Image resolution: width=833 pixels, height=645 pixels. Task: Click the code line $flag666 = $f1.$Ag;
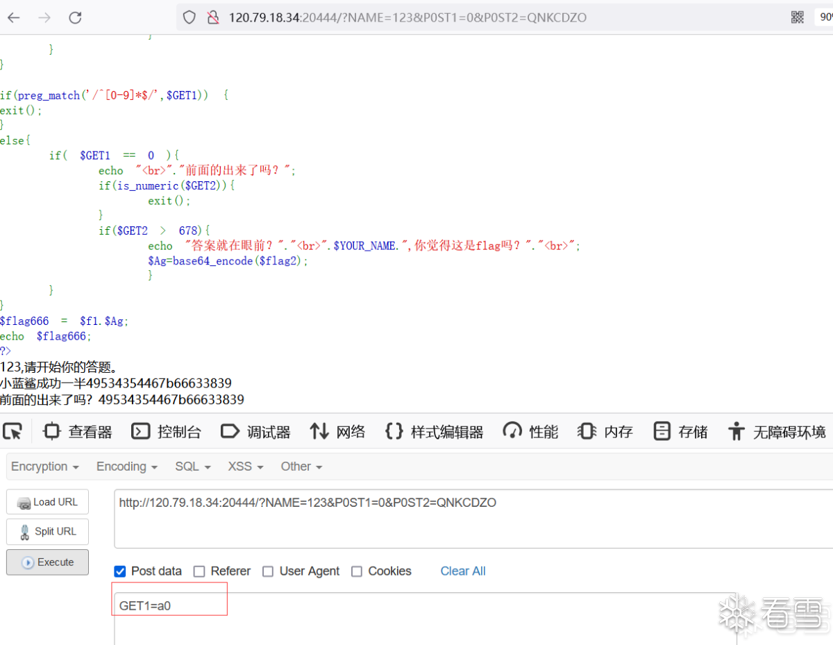[x=65, y=321]
